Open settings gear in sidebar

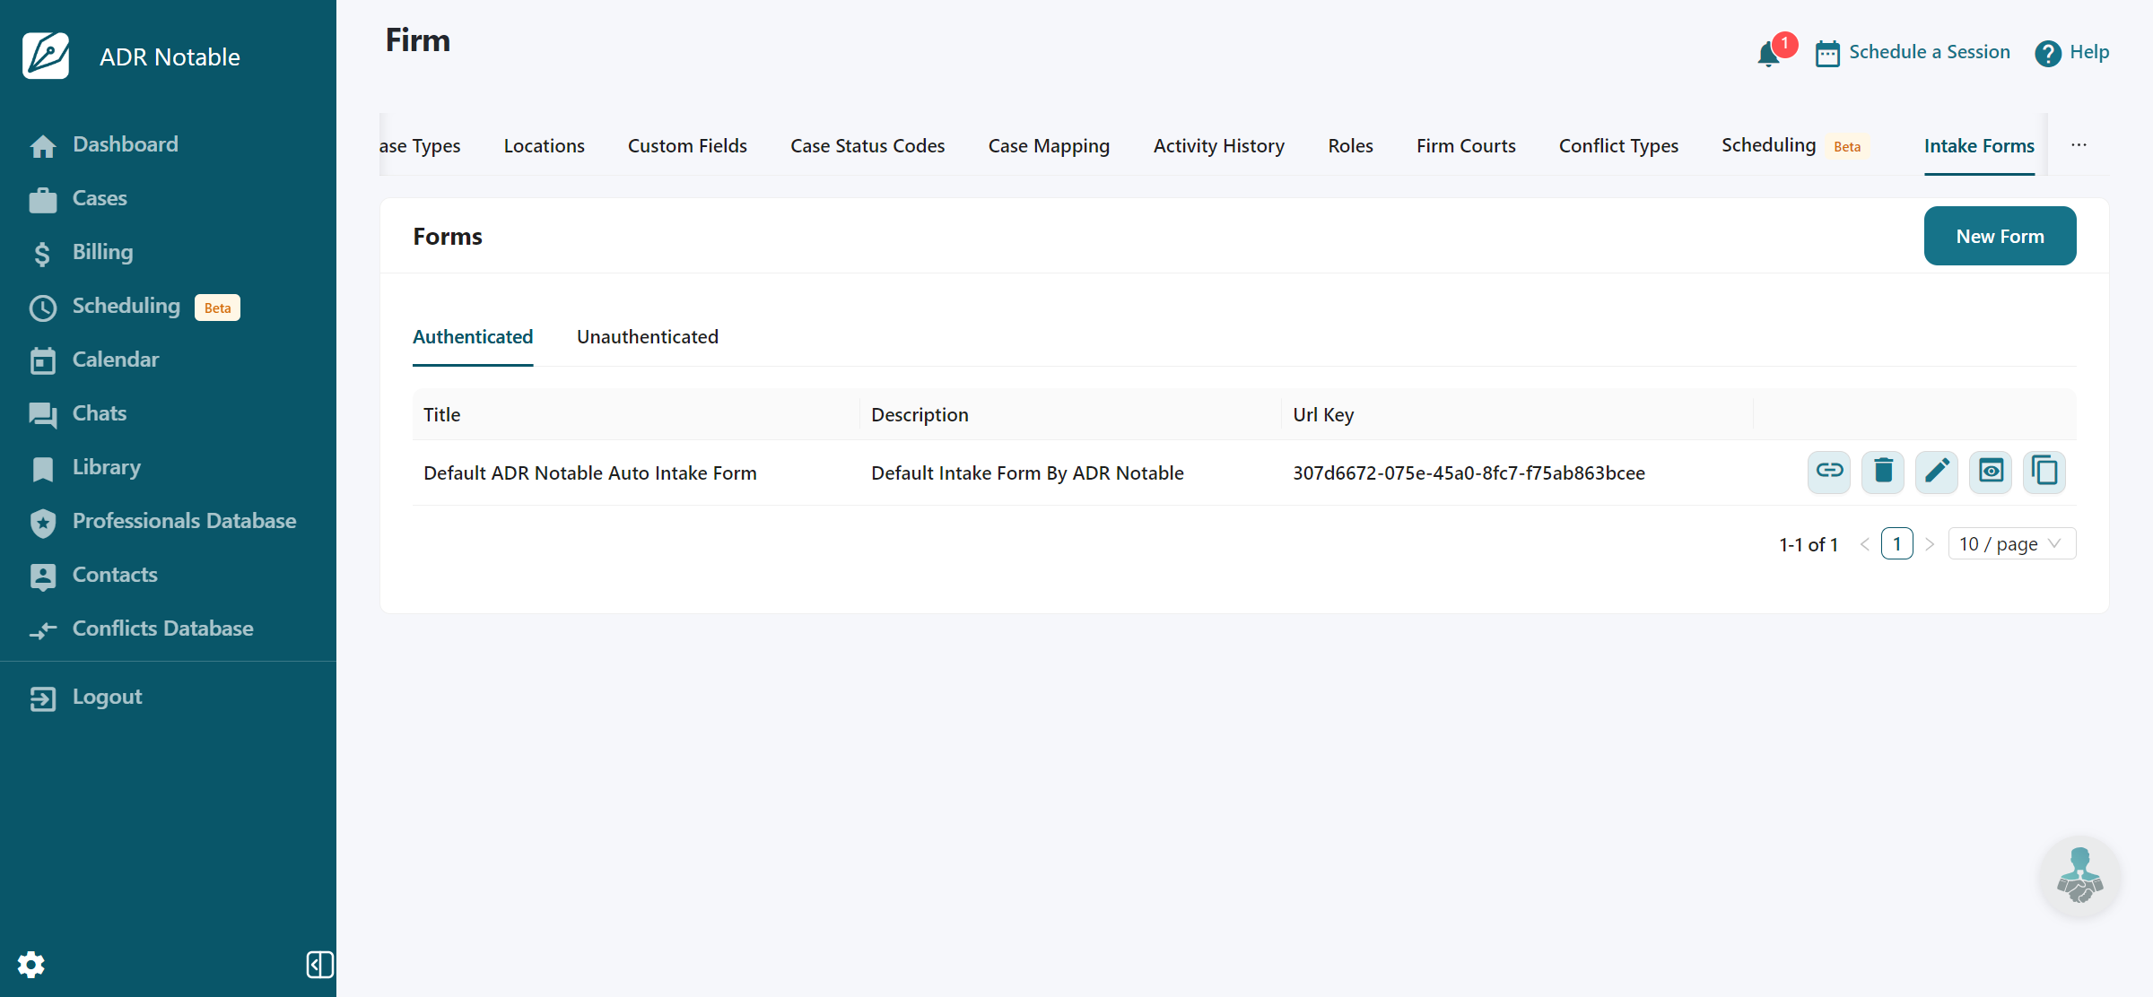31,965
